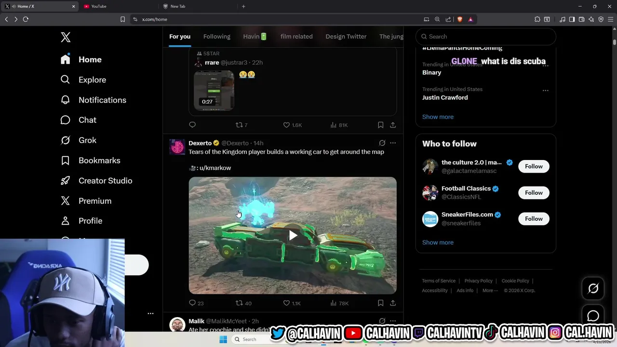
Task: Reload the page
Action: point(26,19)
